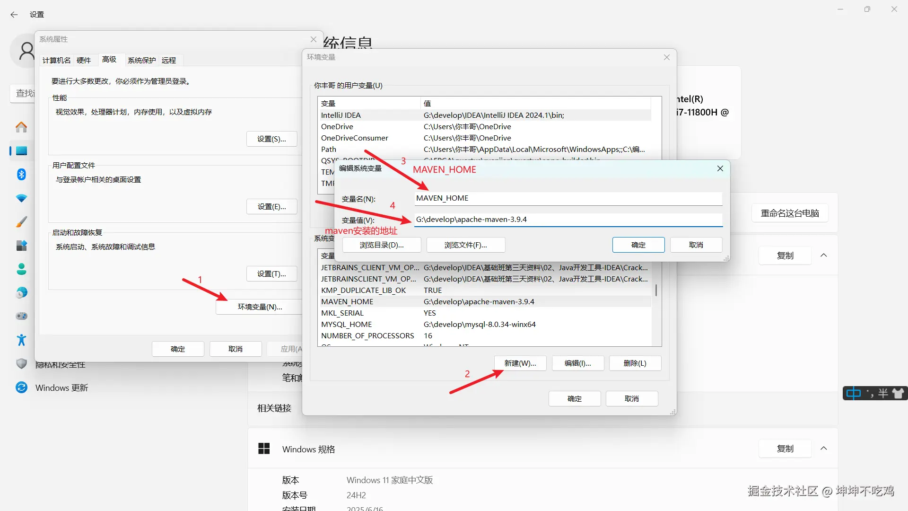Click the Accounts person sidebar icon
The width and height of the screenshot is (908, 511).
(x=21, y=269)
